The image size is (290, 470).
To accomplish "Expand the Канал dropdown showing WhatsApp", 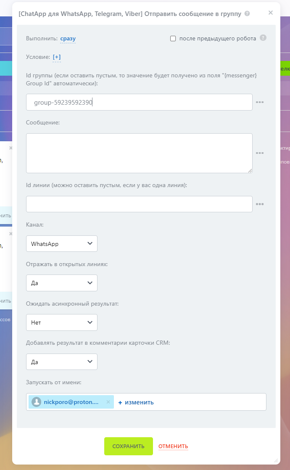I will (x=62, y=244).
